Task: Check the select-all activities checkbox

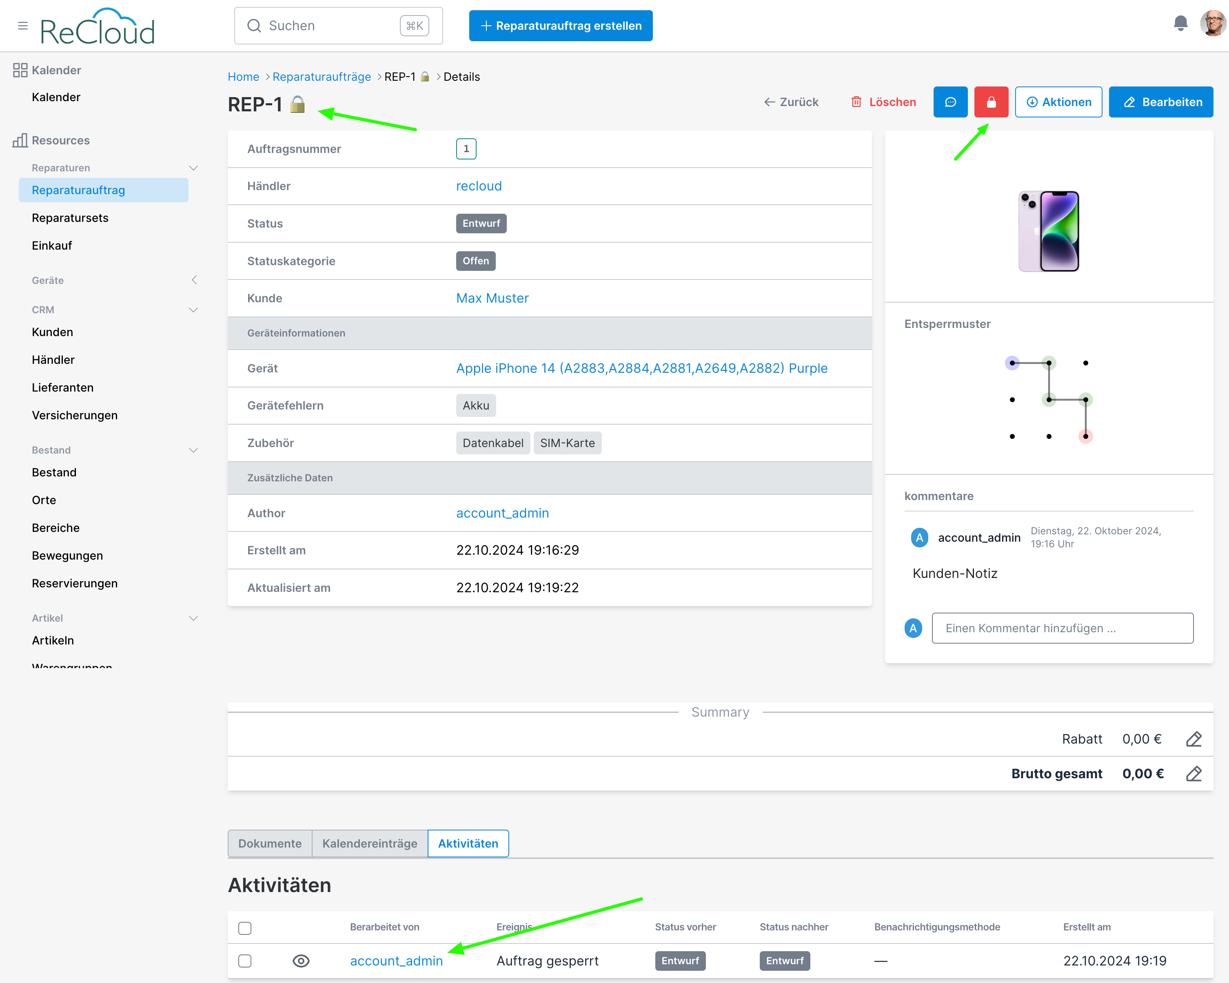Action: pos(245,928)
